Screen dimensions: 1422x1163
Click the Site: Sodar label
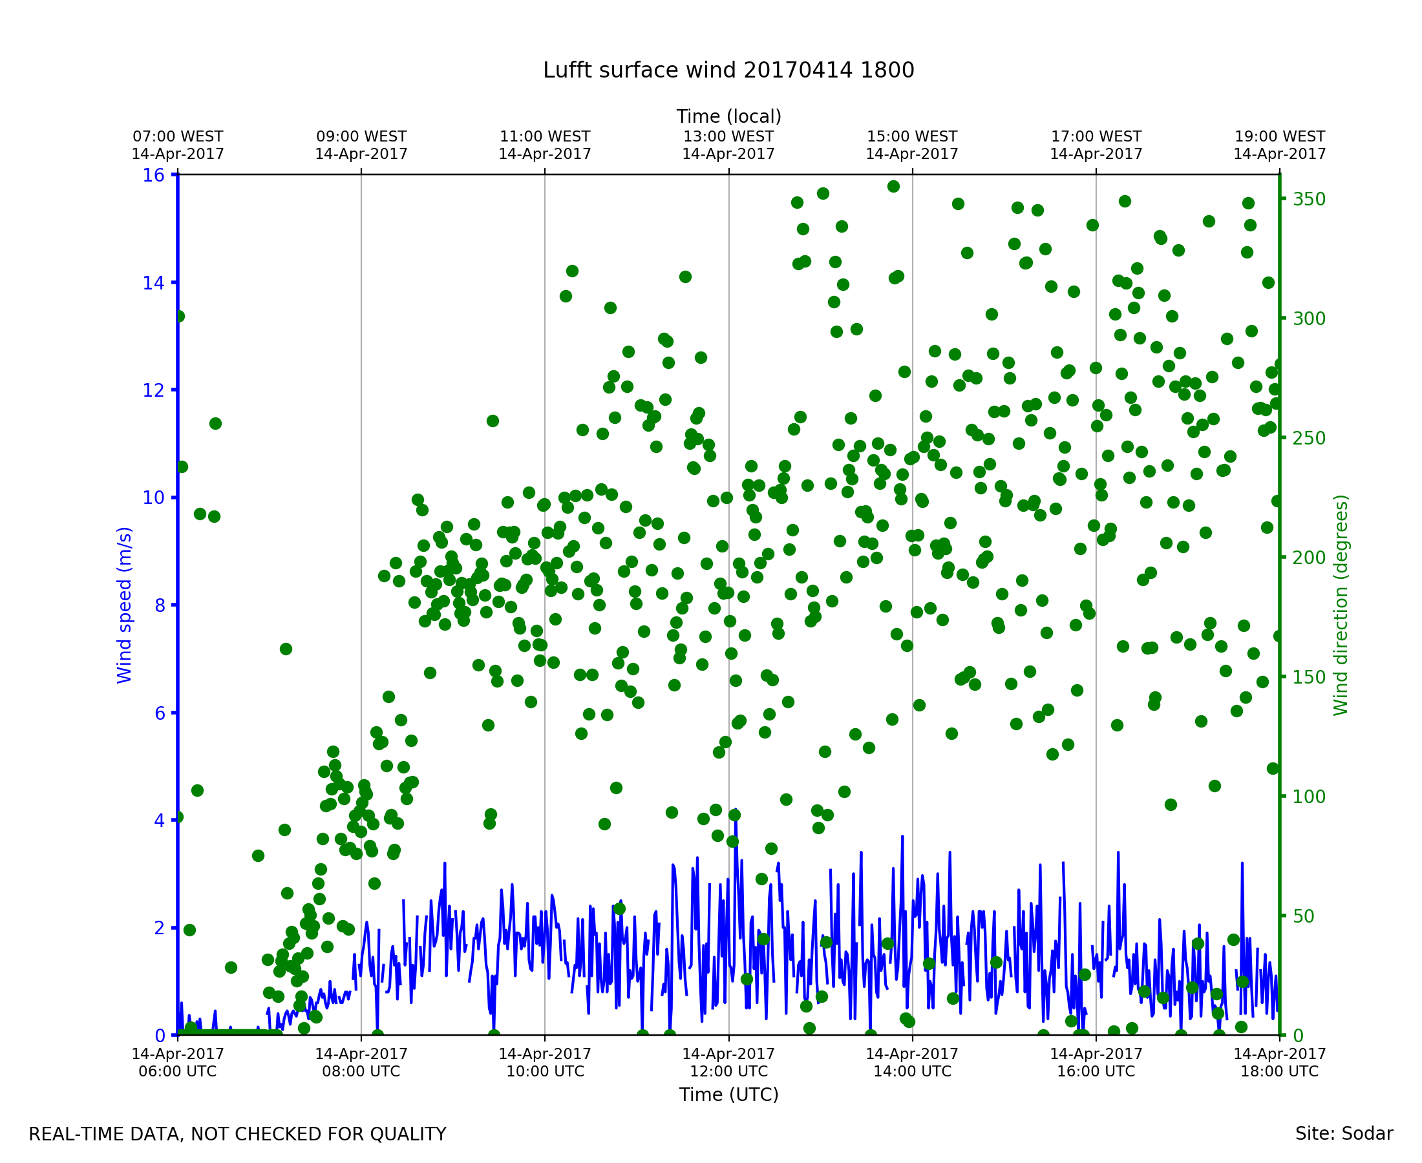pyautogui.click(x=1344, y=1134)
